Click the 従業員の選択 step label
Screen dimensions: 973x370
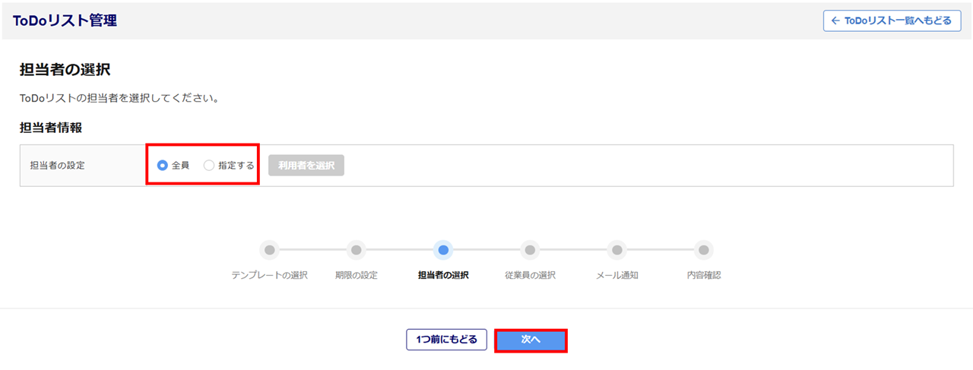pyautogui.click(x=530, y=275)
